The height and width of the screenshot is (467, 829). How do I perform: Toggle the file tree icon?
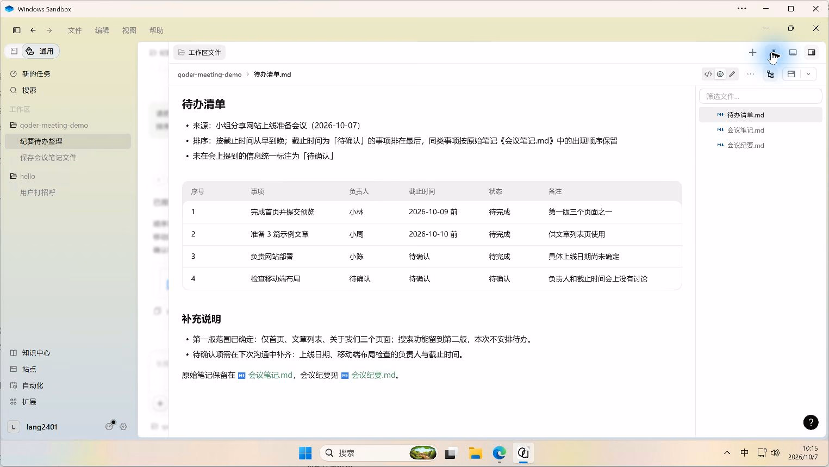coord(770,74)
